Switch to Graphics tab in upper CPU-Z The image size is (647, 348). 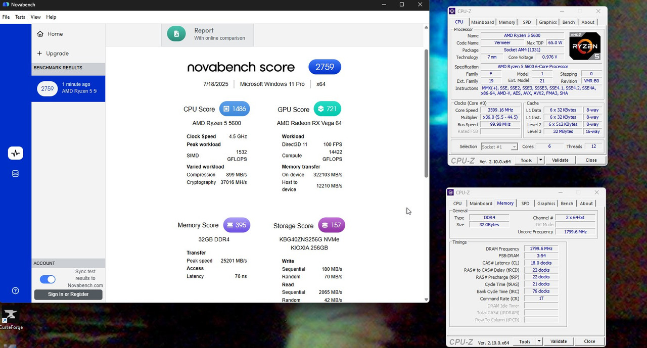[x=547, y=22]
